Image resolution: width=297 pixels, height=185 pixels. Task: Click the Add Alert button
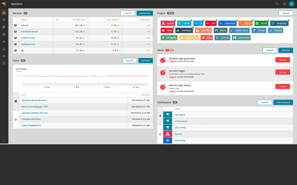286,50
